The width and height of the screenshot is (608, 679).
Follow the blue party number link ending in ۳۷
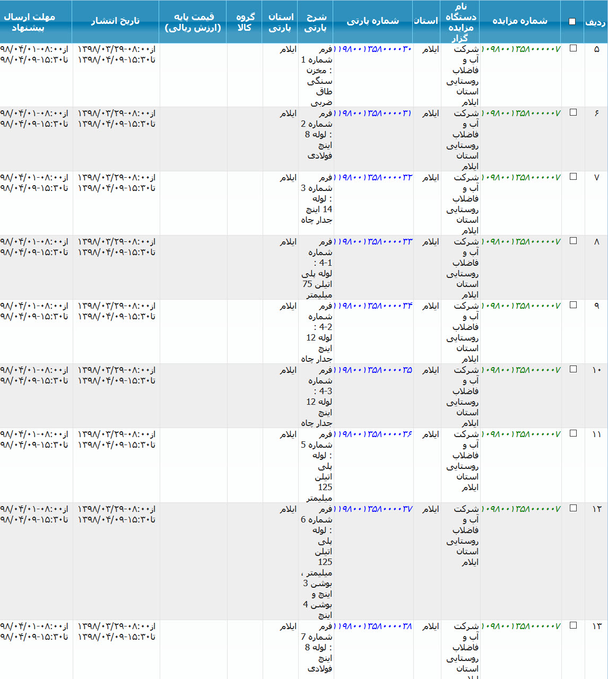374,509
